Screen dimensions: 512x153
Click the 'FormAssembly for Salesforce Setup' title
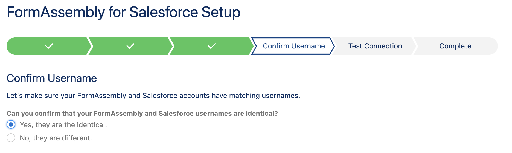click(123, 12)
